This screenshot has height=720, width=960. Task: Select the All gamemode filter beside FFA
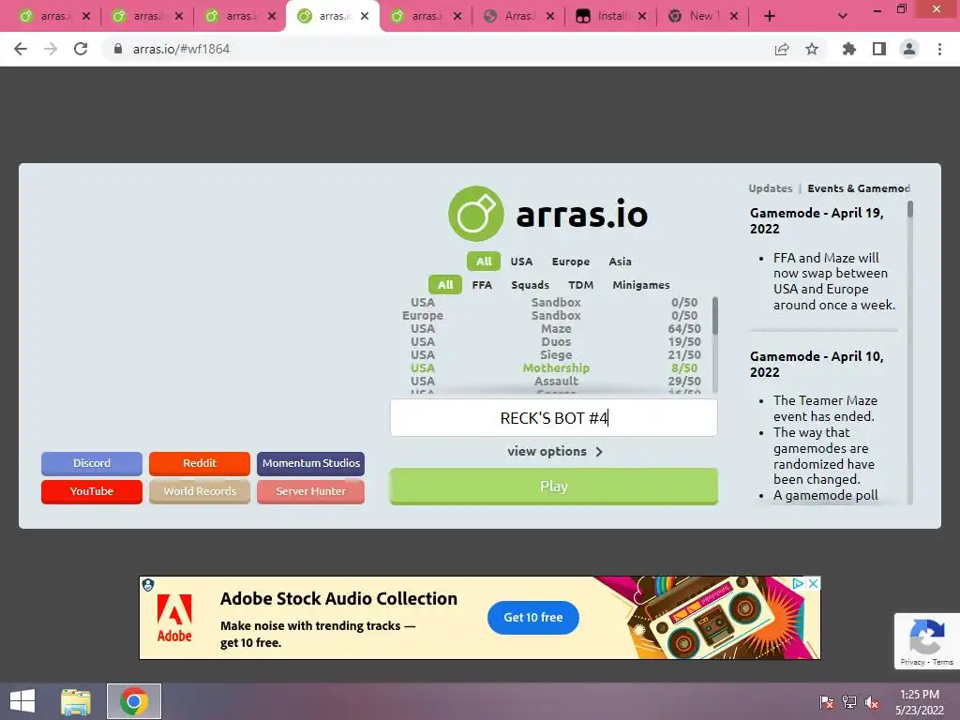pos(445,285)
